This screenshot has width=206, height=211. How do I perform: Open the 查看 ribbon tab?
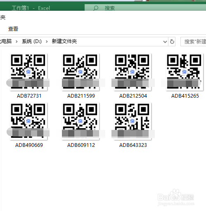click(13, 29)
